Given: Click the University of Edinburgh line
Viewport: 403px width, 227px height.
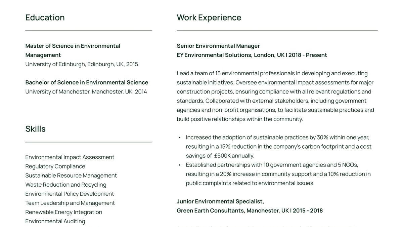Looking at the screenshot, I should [82, 64].
